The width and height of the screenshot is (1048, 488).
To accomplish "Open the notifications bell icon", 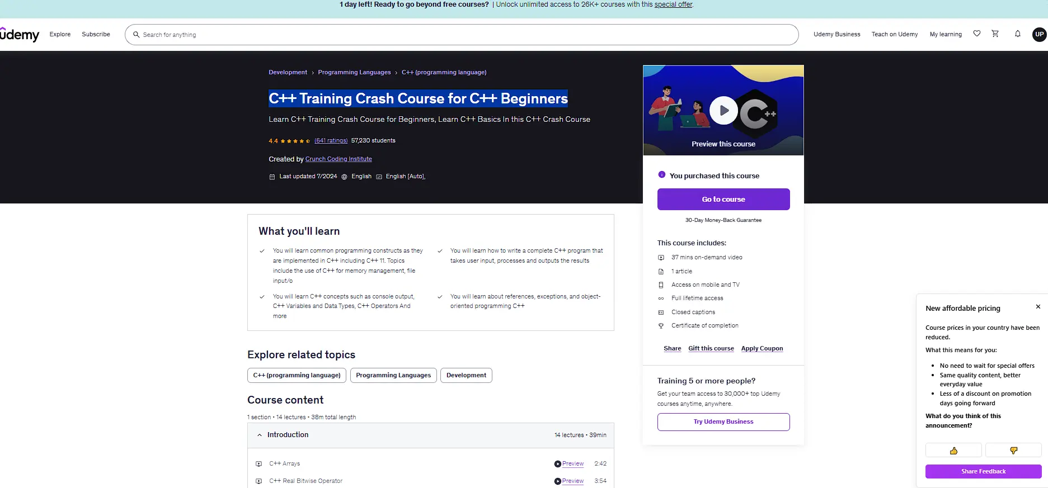I will tap(1018, 34).
